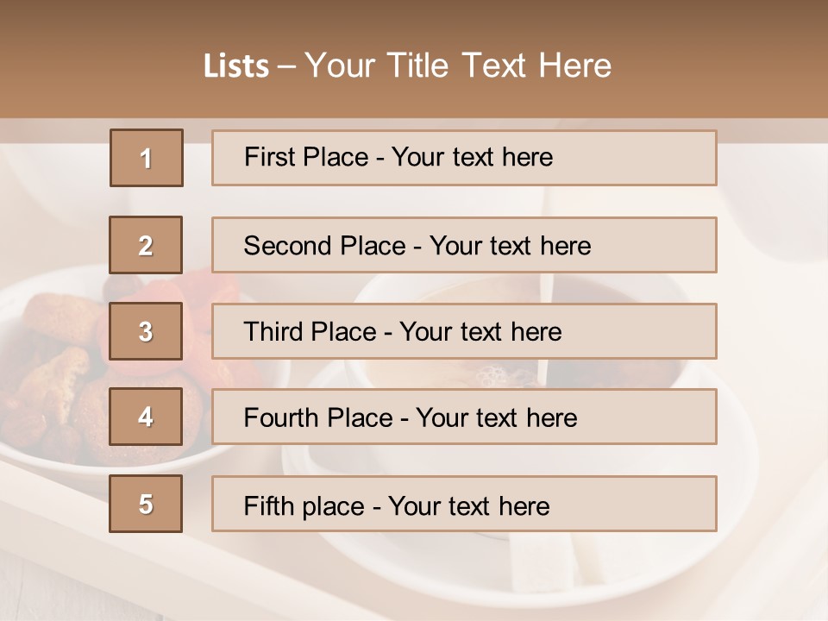Click "Your Title Text Here" in the title
The width and height of the screenshot is (828, 621).
(x=458, y=66)
